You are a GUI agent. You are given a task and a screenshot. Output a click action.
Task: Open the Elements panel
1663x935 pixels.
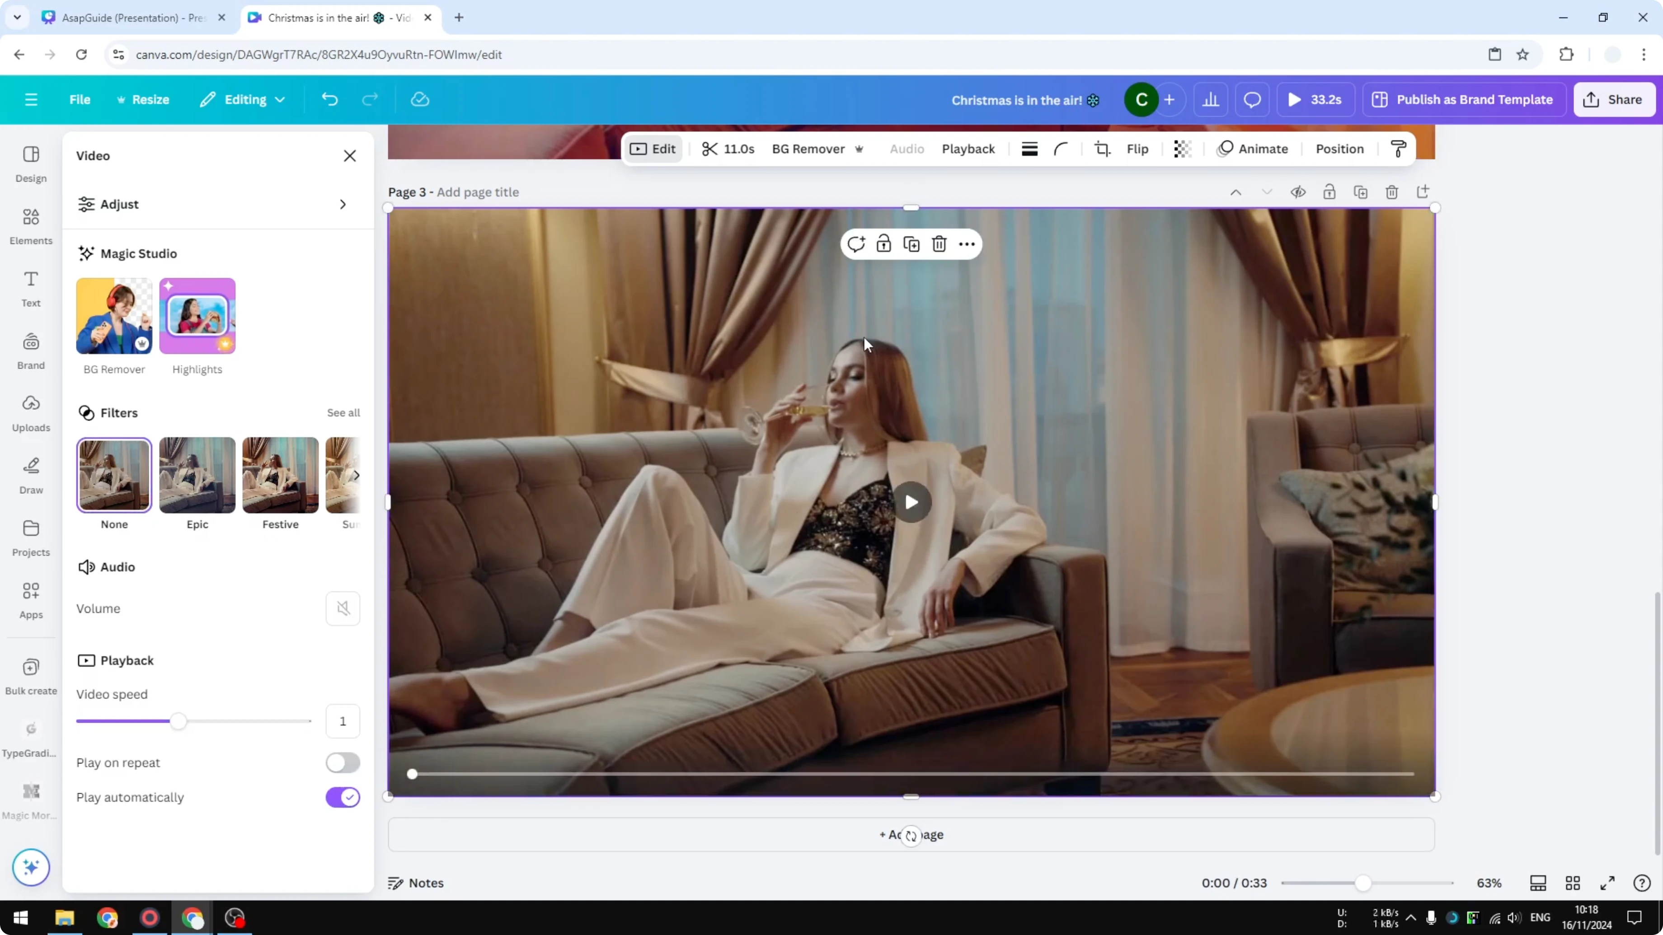point(30,225)
